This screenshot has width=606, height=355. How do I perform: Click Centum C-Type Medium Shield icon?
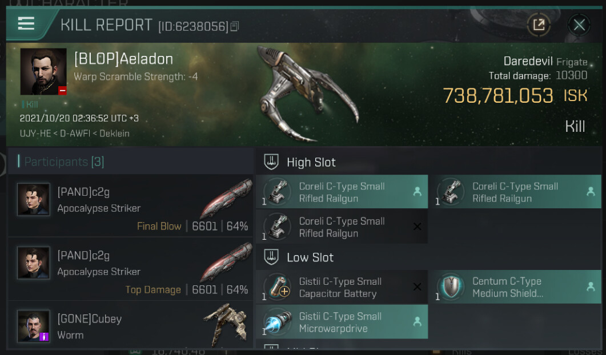[451, 287]
